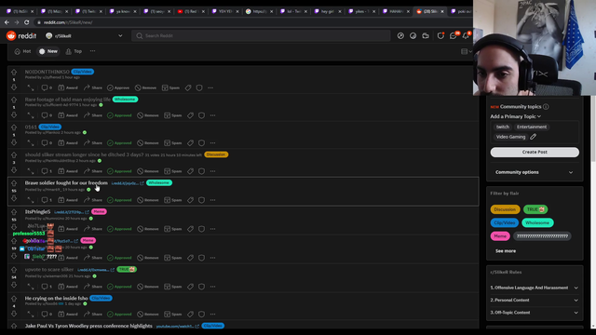This screenshot has height=335, width=596.
Task: Expand rule 2 Personal Content
Action: pyautogui.click(x=535, y=300)
